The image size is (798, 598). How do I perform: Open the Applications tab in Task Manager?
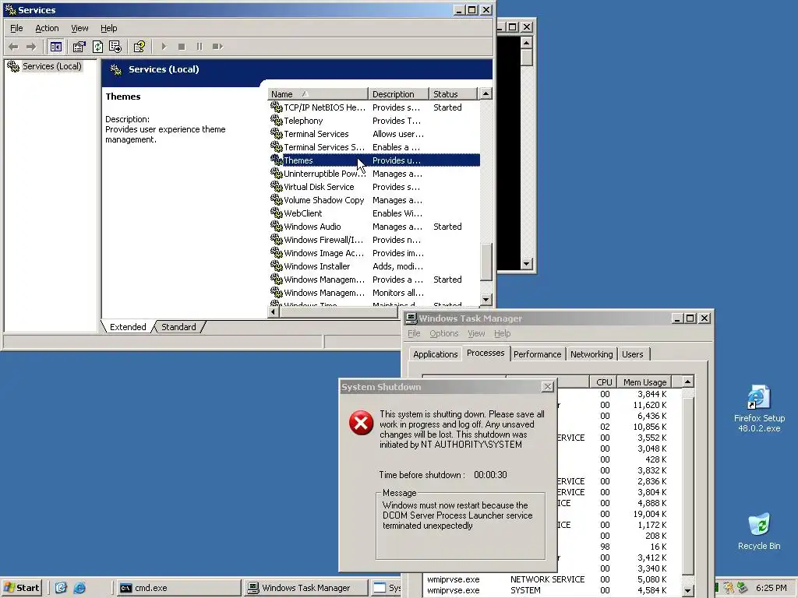coord(435,354)
